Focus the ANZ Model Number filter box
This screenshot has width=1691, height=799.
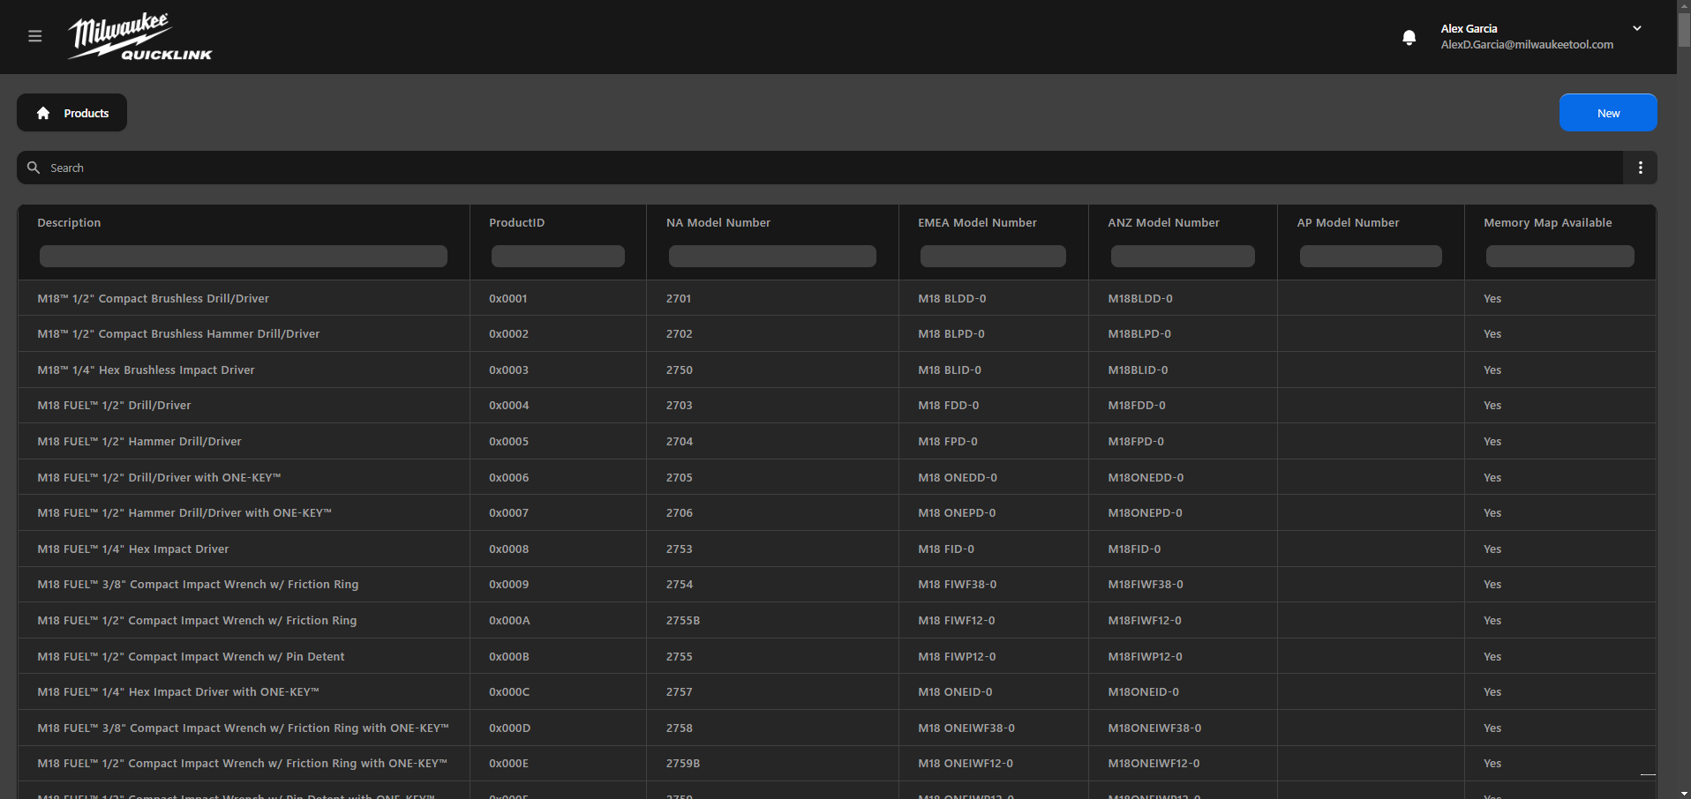point(1183,256)
